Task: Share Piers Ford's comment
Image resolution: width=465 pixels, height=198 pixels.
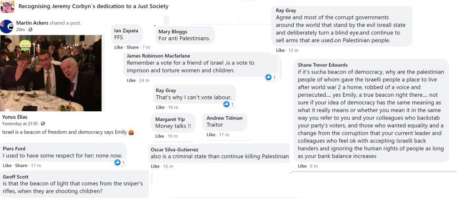Action: pyautogui.click(x=21, y=166)
